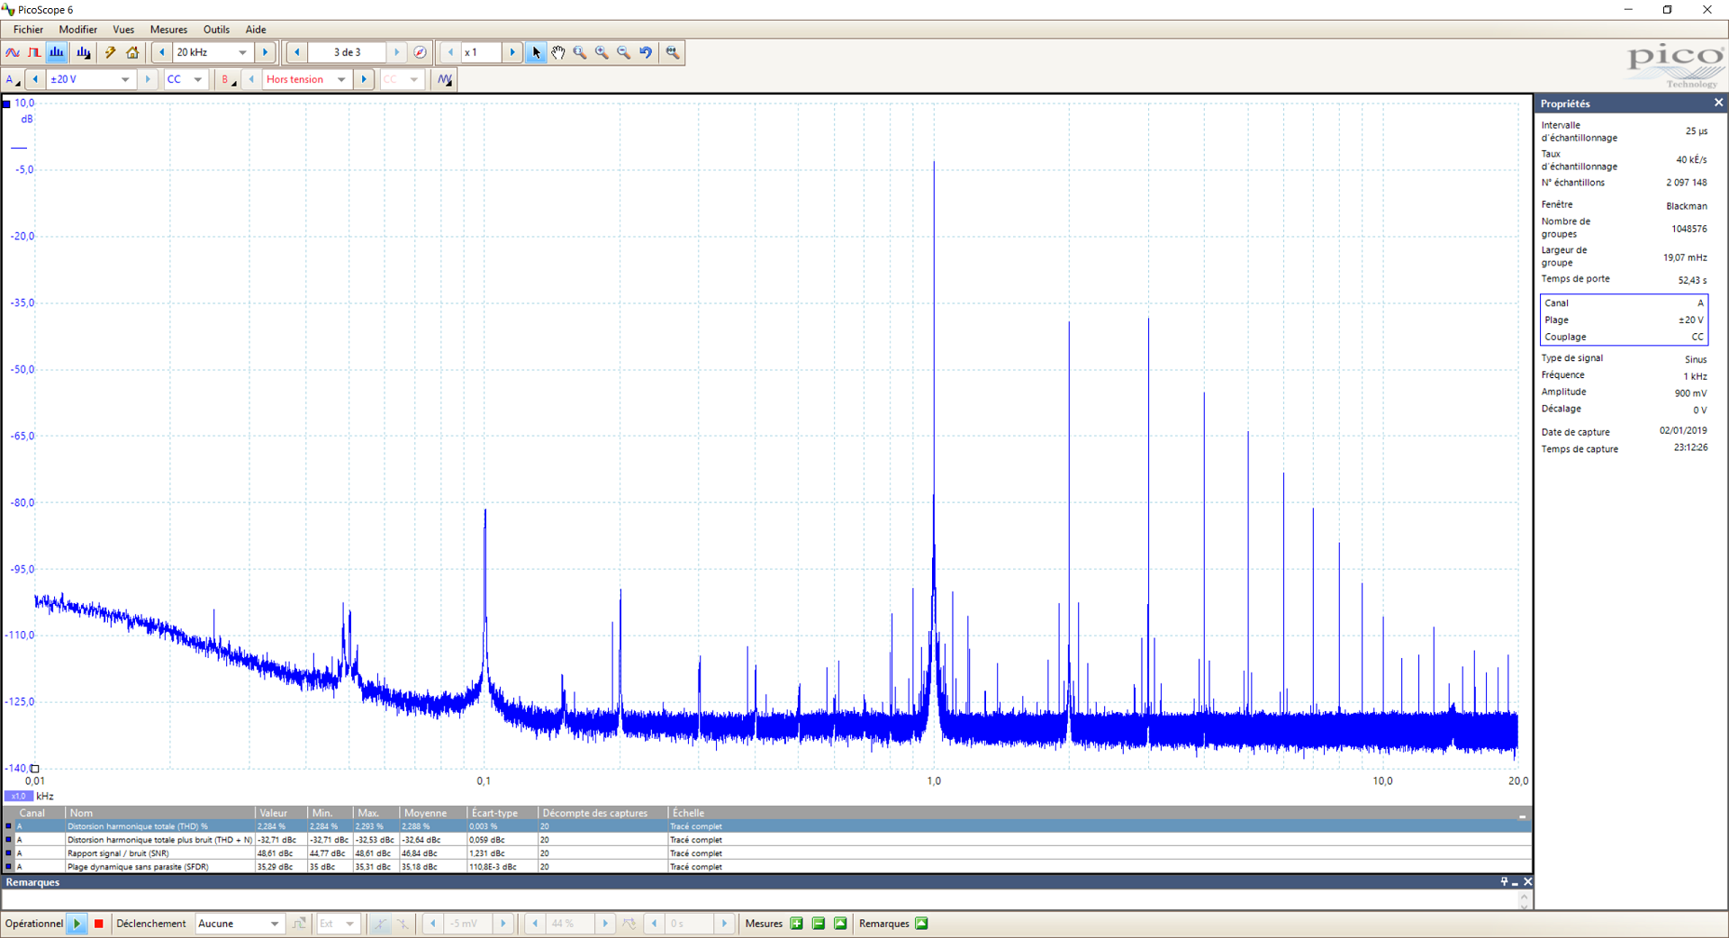Open Channel A CC coupling dropdown
The width and height of the screenshot is (1729, 938).
pyautogui.click(x=198, y=79)
